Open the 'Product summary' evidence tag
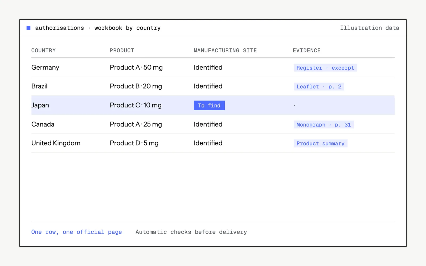This screenshot has height=266, width=426. point(321,143)
